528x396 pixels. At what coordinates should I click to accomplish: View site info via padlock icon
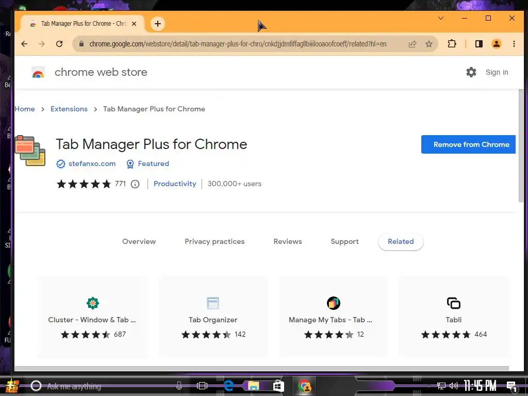point(81,44)
